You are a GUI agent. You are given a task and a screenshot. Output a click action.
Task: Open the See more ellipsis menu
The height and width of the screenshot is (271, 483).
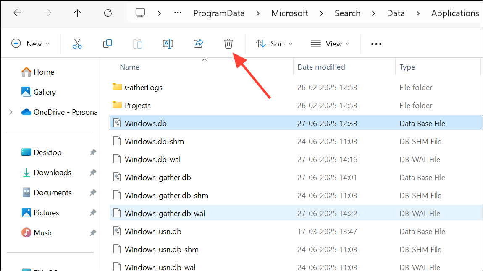(376, 44)
